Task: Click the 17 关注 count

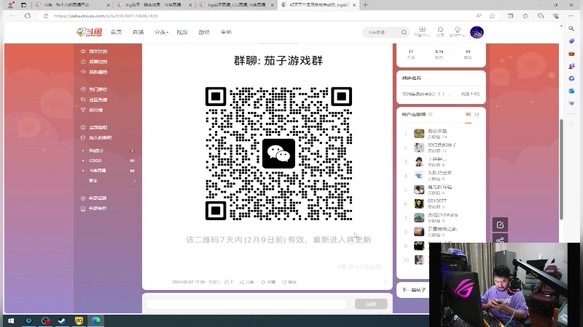Action: pyautogui.click(x=411, y=54)
